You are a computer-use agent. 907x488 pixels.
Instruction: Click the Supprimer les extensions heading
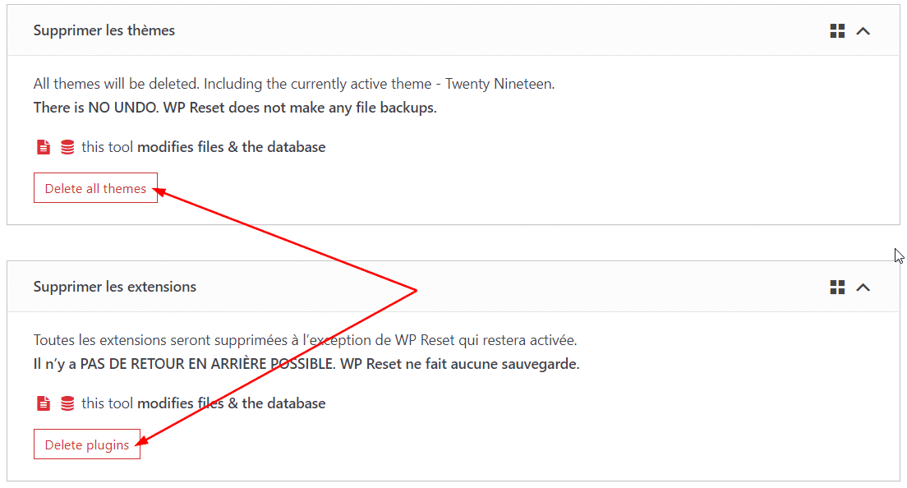pyautogui.click(x=114, y=287)
